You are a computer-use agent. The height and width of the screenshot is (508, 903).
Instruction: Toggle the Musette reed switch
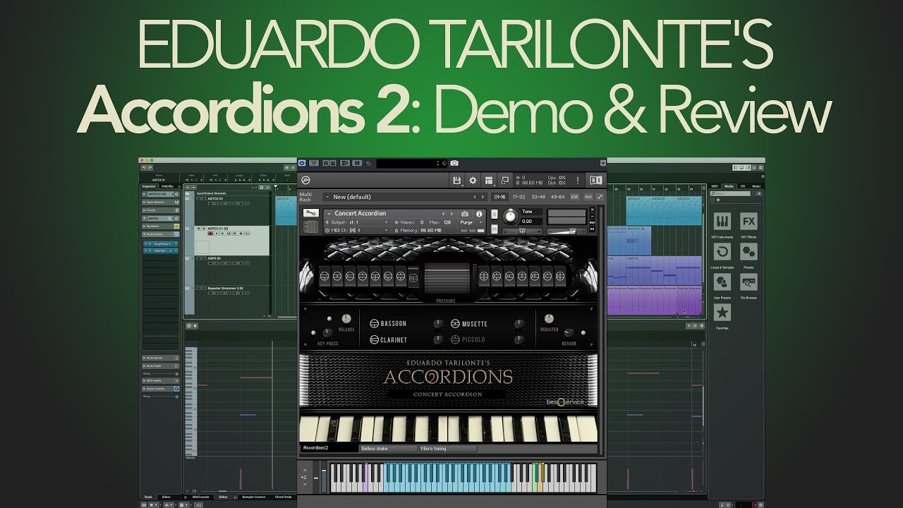click(x=455, y=324)
